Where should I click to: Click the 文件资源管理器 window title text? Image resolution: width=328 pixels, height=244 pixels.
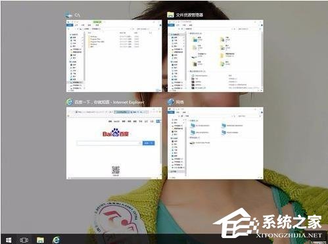coord(190,15)
